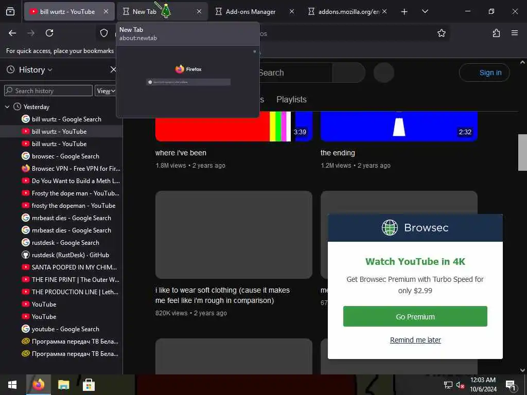Reload the current page
The height and width of the screenshot is (395, 527).
coord(49,33)
